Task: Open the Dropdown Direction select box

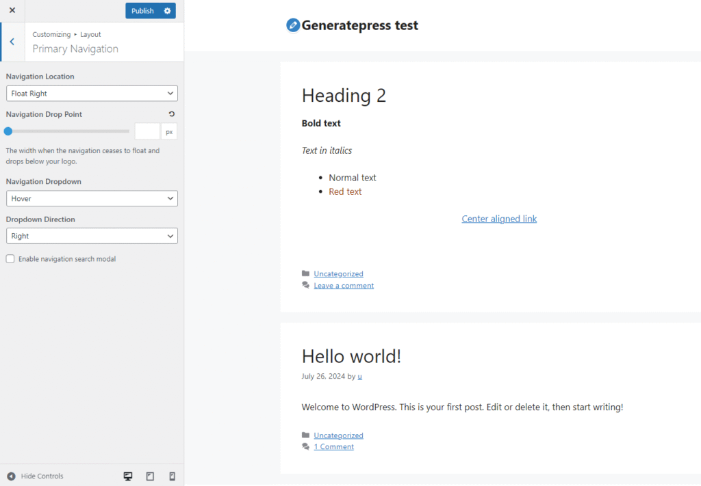Action: 92,236
